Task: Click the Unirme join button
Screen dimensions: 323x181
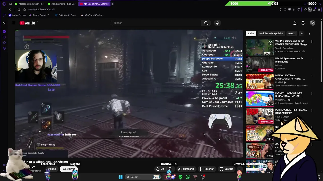Action: 52,169
